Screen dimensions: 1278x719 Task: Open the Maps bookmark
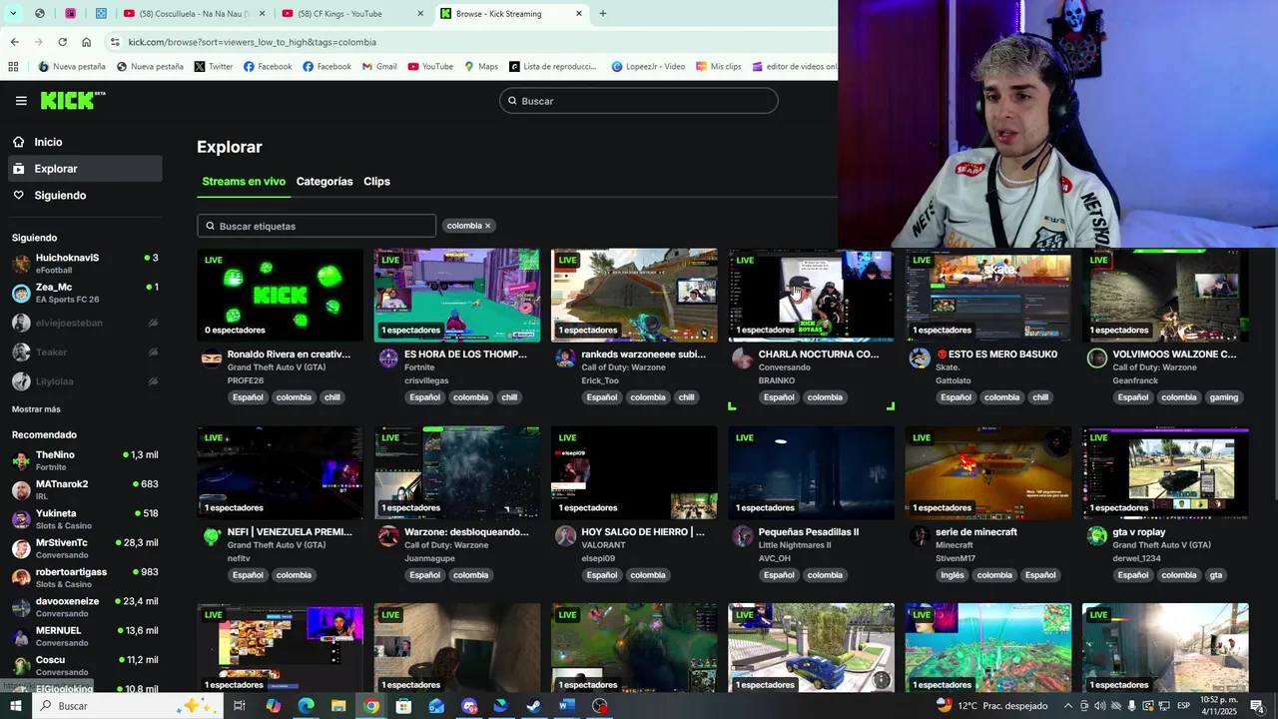(481, 67)
